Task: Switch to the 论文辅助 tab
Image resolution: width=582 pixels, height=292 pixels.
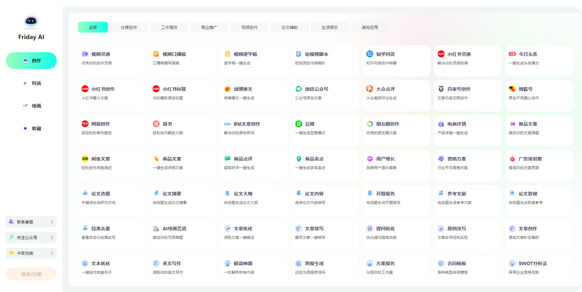Action: pyautogui.click(x=289, y=27)
